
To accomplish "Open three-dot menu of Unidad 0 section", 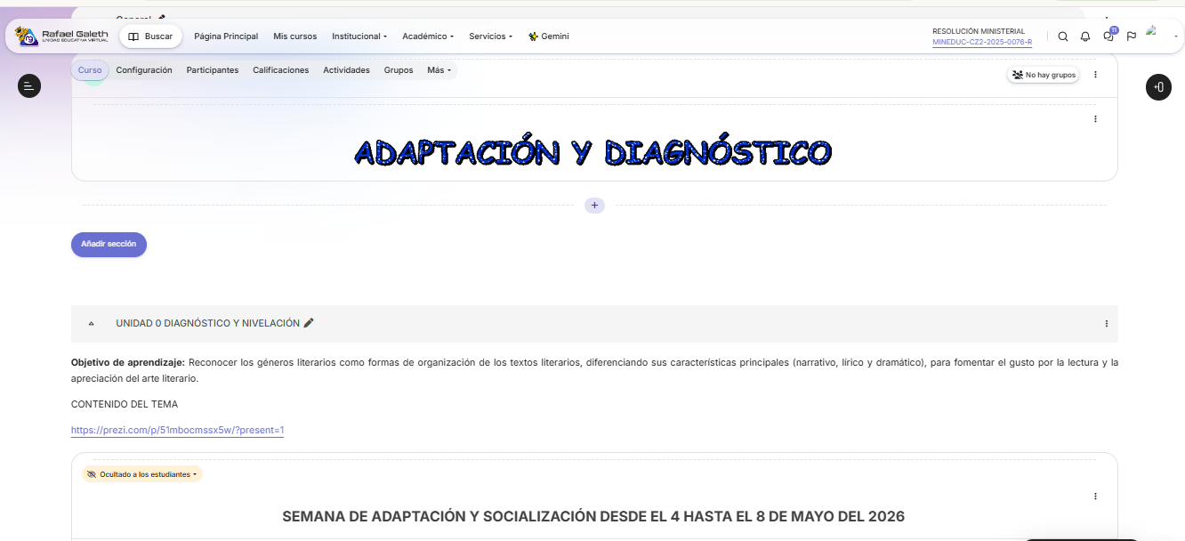I will pos(1107,324).
